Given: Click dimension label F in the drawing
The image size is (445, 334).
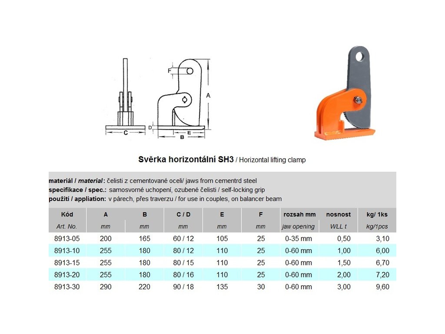Looking at the screenshot, I should 169,70.
